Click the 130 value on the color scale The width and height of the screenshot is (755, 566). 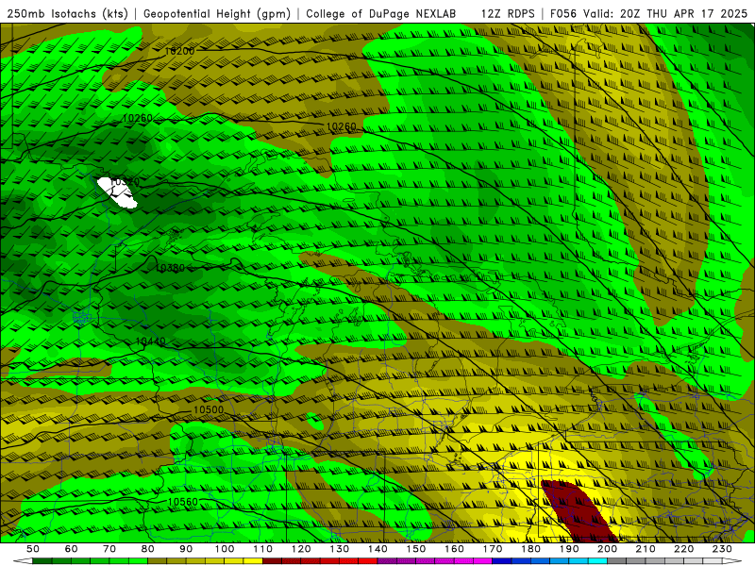(x=340, y=549)
